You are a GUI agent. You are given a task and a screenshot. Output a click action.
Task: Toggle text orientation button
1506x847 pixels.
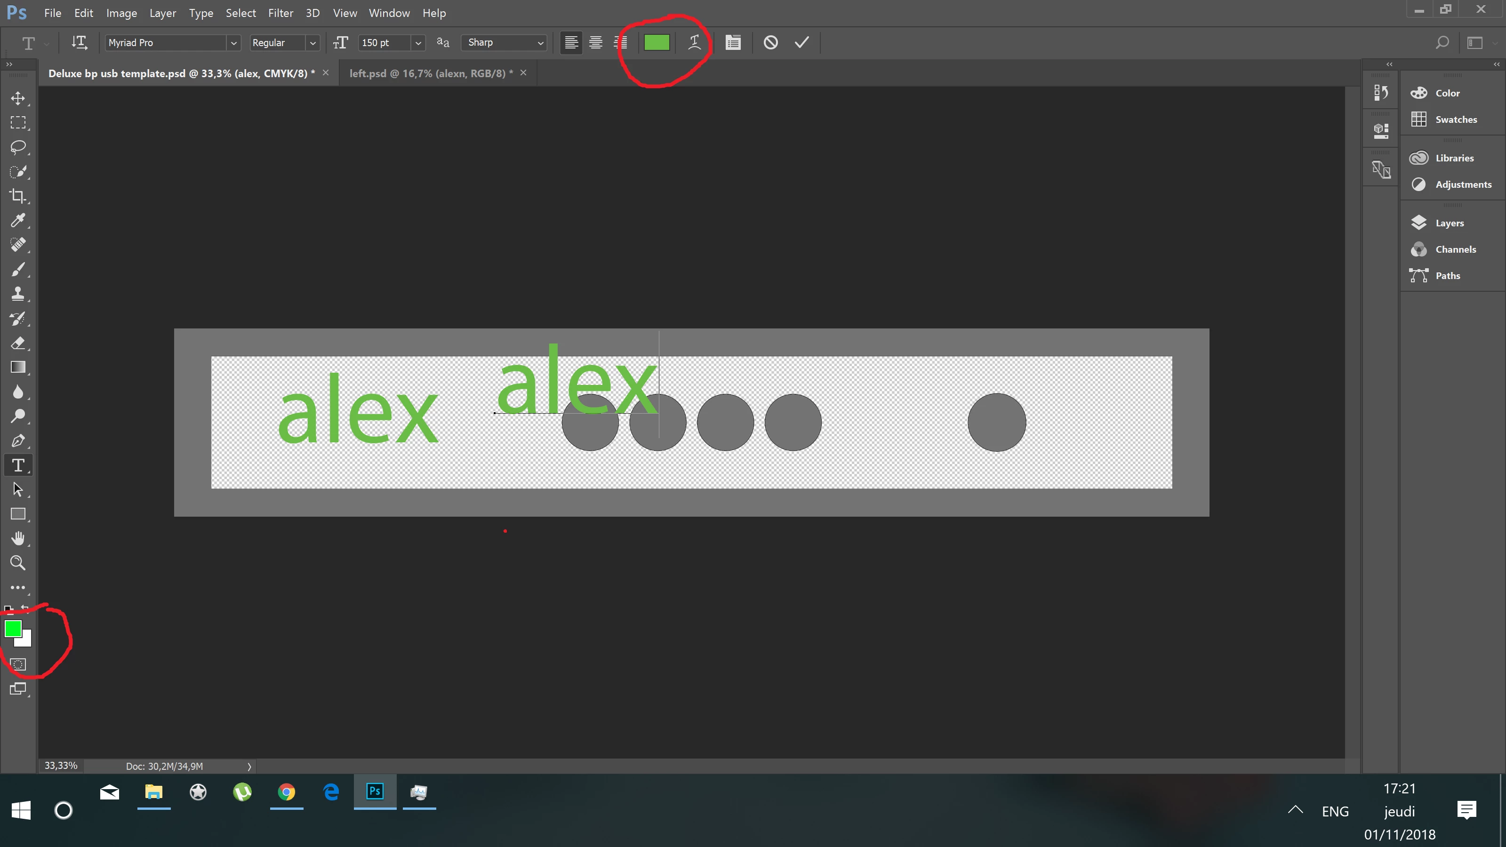coord(79,42)
